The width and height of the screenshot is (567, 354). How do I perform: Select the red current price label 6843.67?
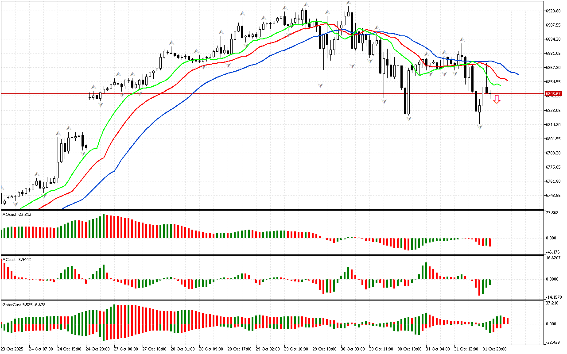pos(553,93)
